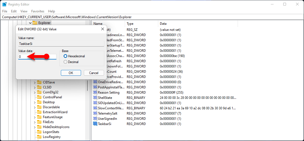The width and height of the screenshot is (304, 141).
Task: Select the ComDlg32 folder icon
Action: pyautogui.click(x=39, y=92)
